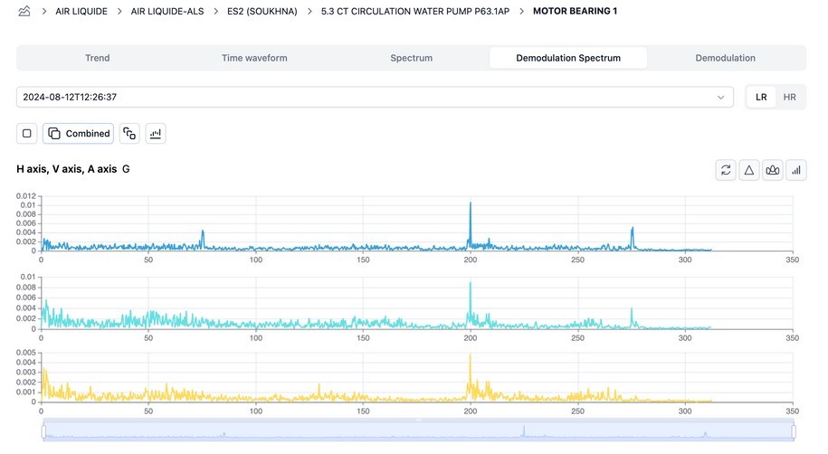
Task: Switch to LR resolution
Action: coord(761,97)
